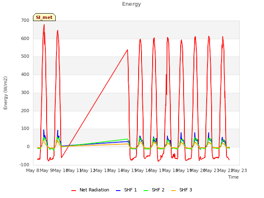The width and height of the screenshot is (264, 198).
Task: Click the May 9 Net Radiation peak
Action: [58, 31]
